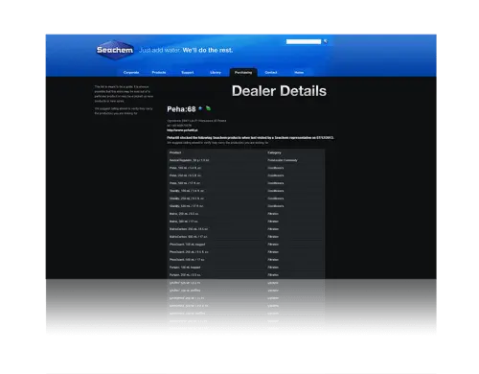This screenshot has height=374, width=479.
Task: Click the Seachem logo
Action: click(115, 50)
